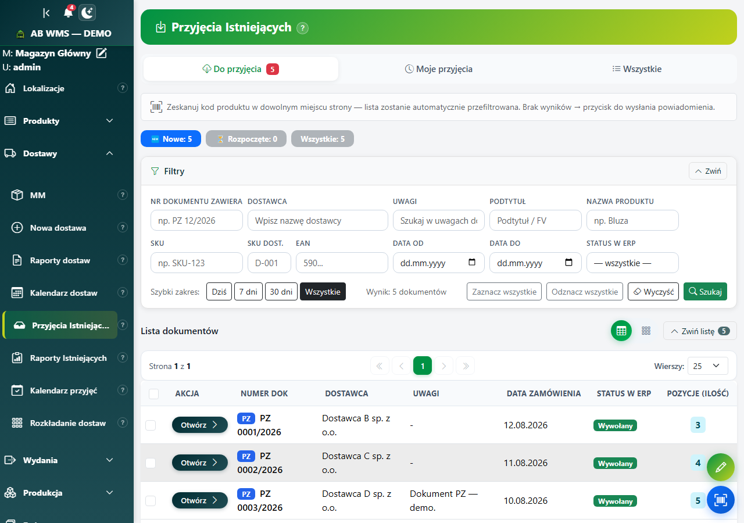
Task: Open calendar picker in Data od field
Action: pyautogui.click(x=472, y=262)
